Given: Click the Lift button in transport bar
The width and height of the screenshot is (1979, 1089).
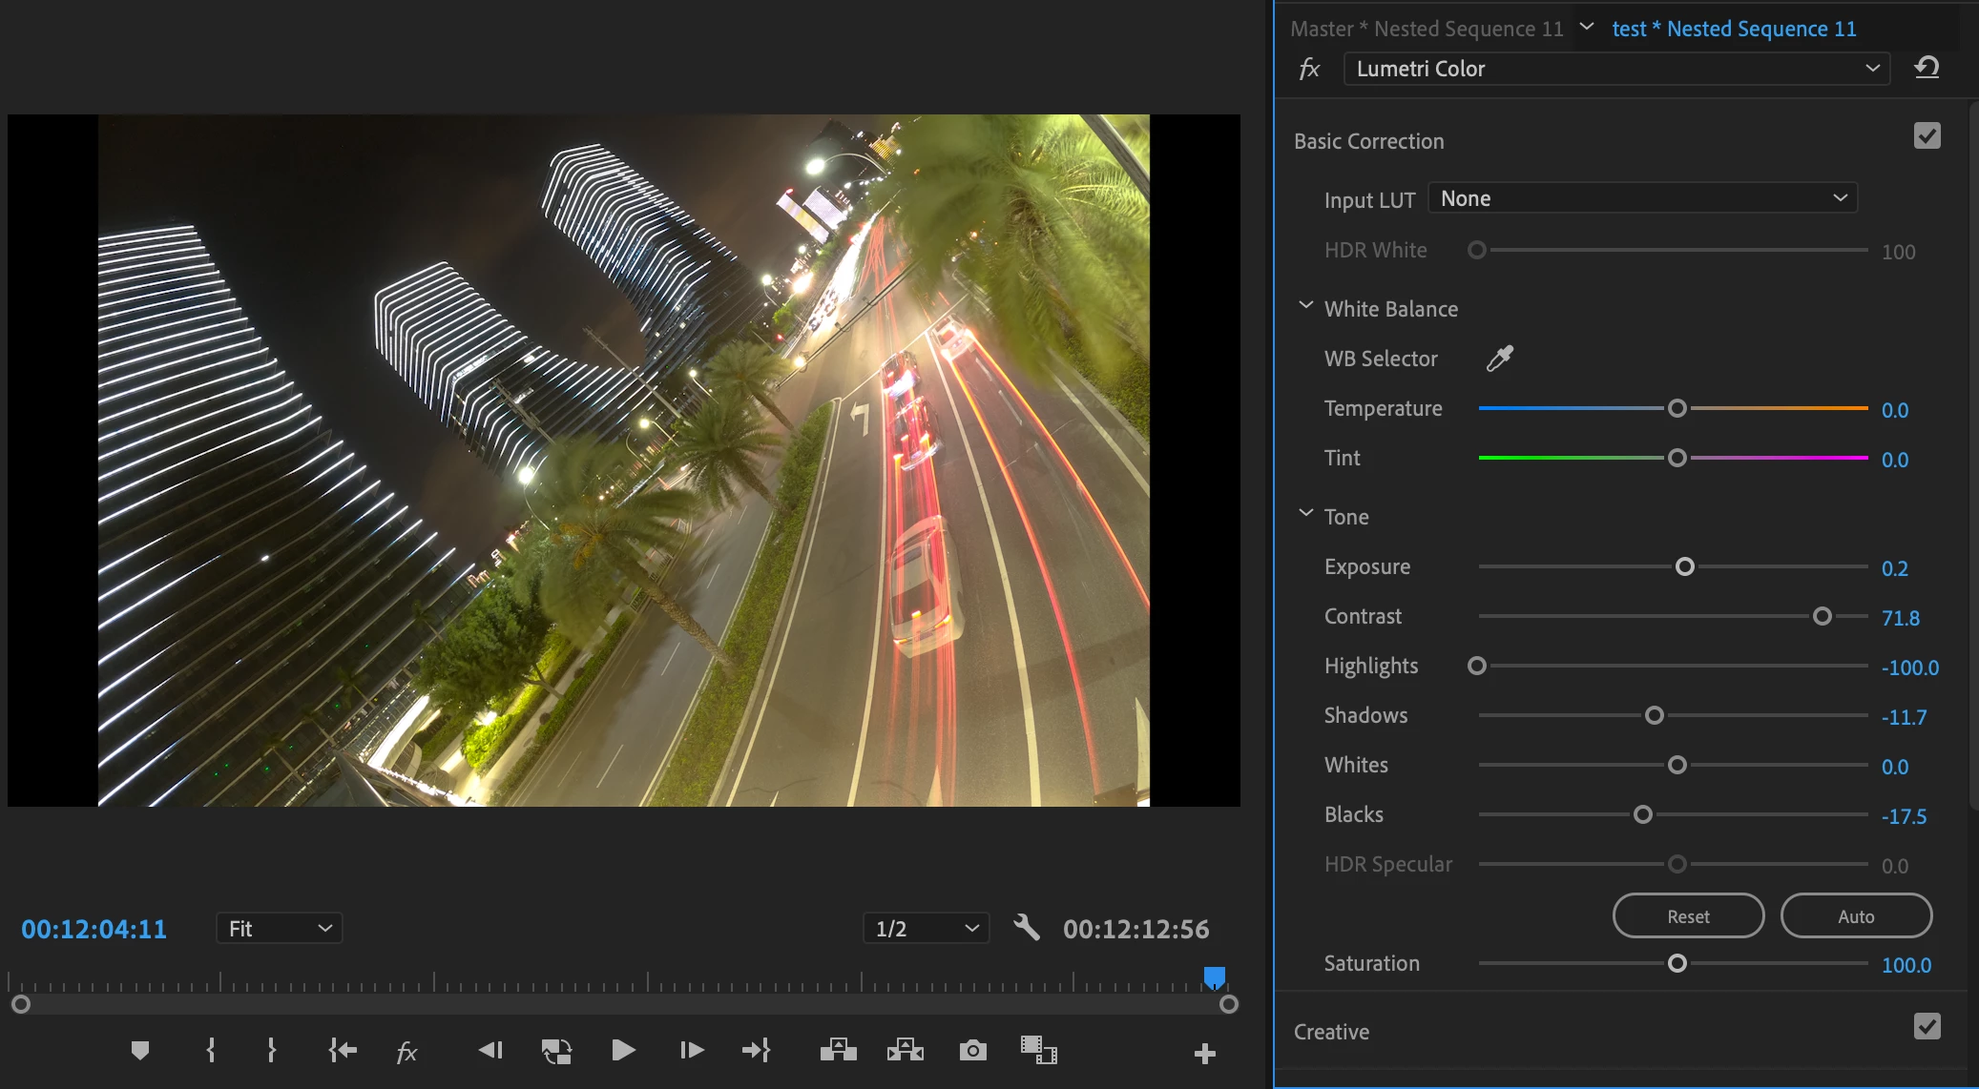Looking at the screenshot, I should [x=838, y=1051].
